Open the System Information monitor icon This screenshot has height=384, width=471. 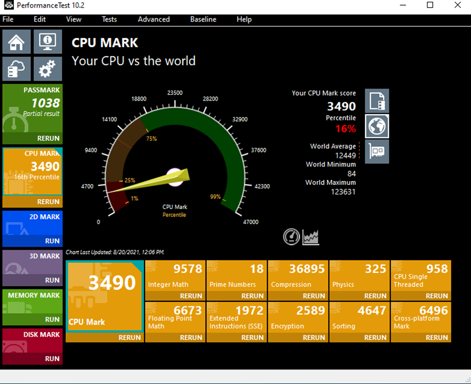click(48, 41)
